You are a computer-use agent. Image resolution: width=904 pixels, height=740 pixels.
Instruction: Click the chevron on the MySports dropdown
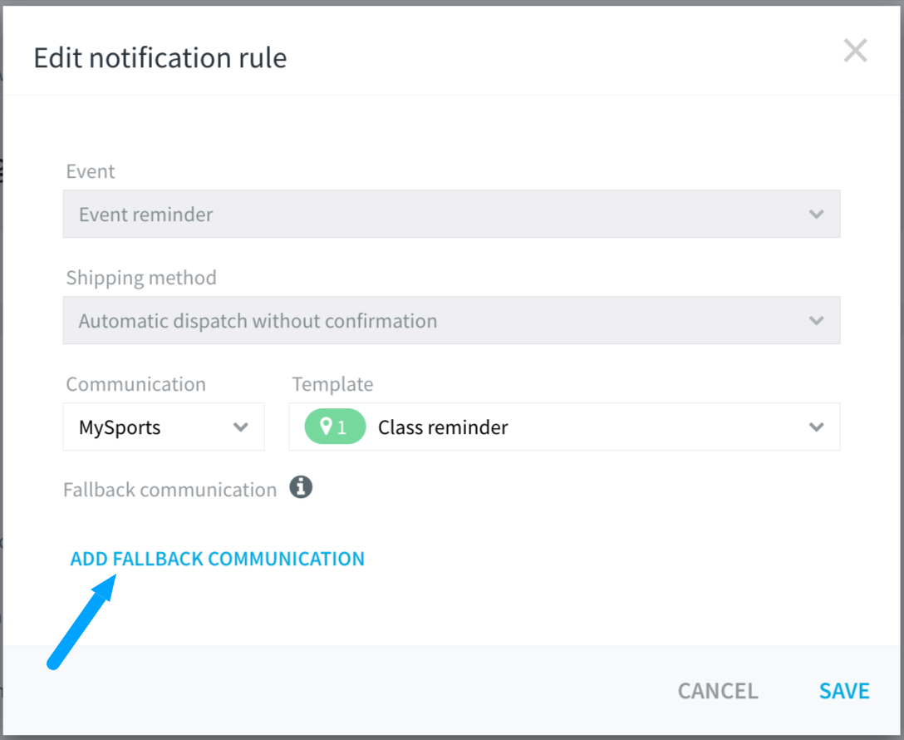pyautogui.click(x=242, y=427)
